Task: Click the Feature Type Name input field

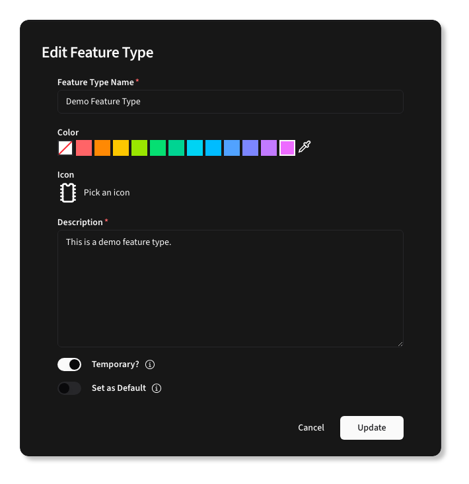Action: pyautogui.click(x=230, y=102)
